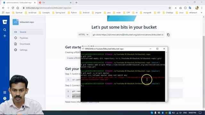The width and height of the screenshot is (205, 115).
Task: Click the terminal prompt line to focus it
Action: click(x=123, y=86)
